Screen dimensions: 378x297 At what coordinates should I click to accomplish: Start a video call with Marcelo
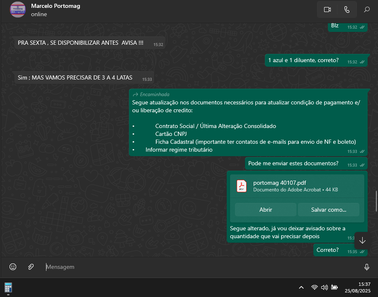(327, 10)
